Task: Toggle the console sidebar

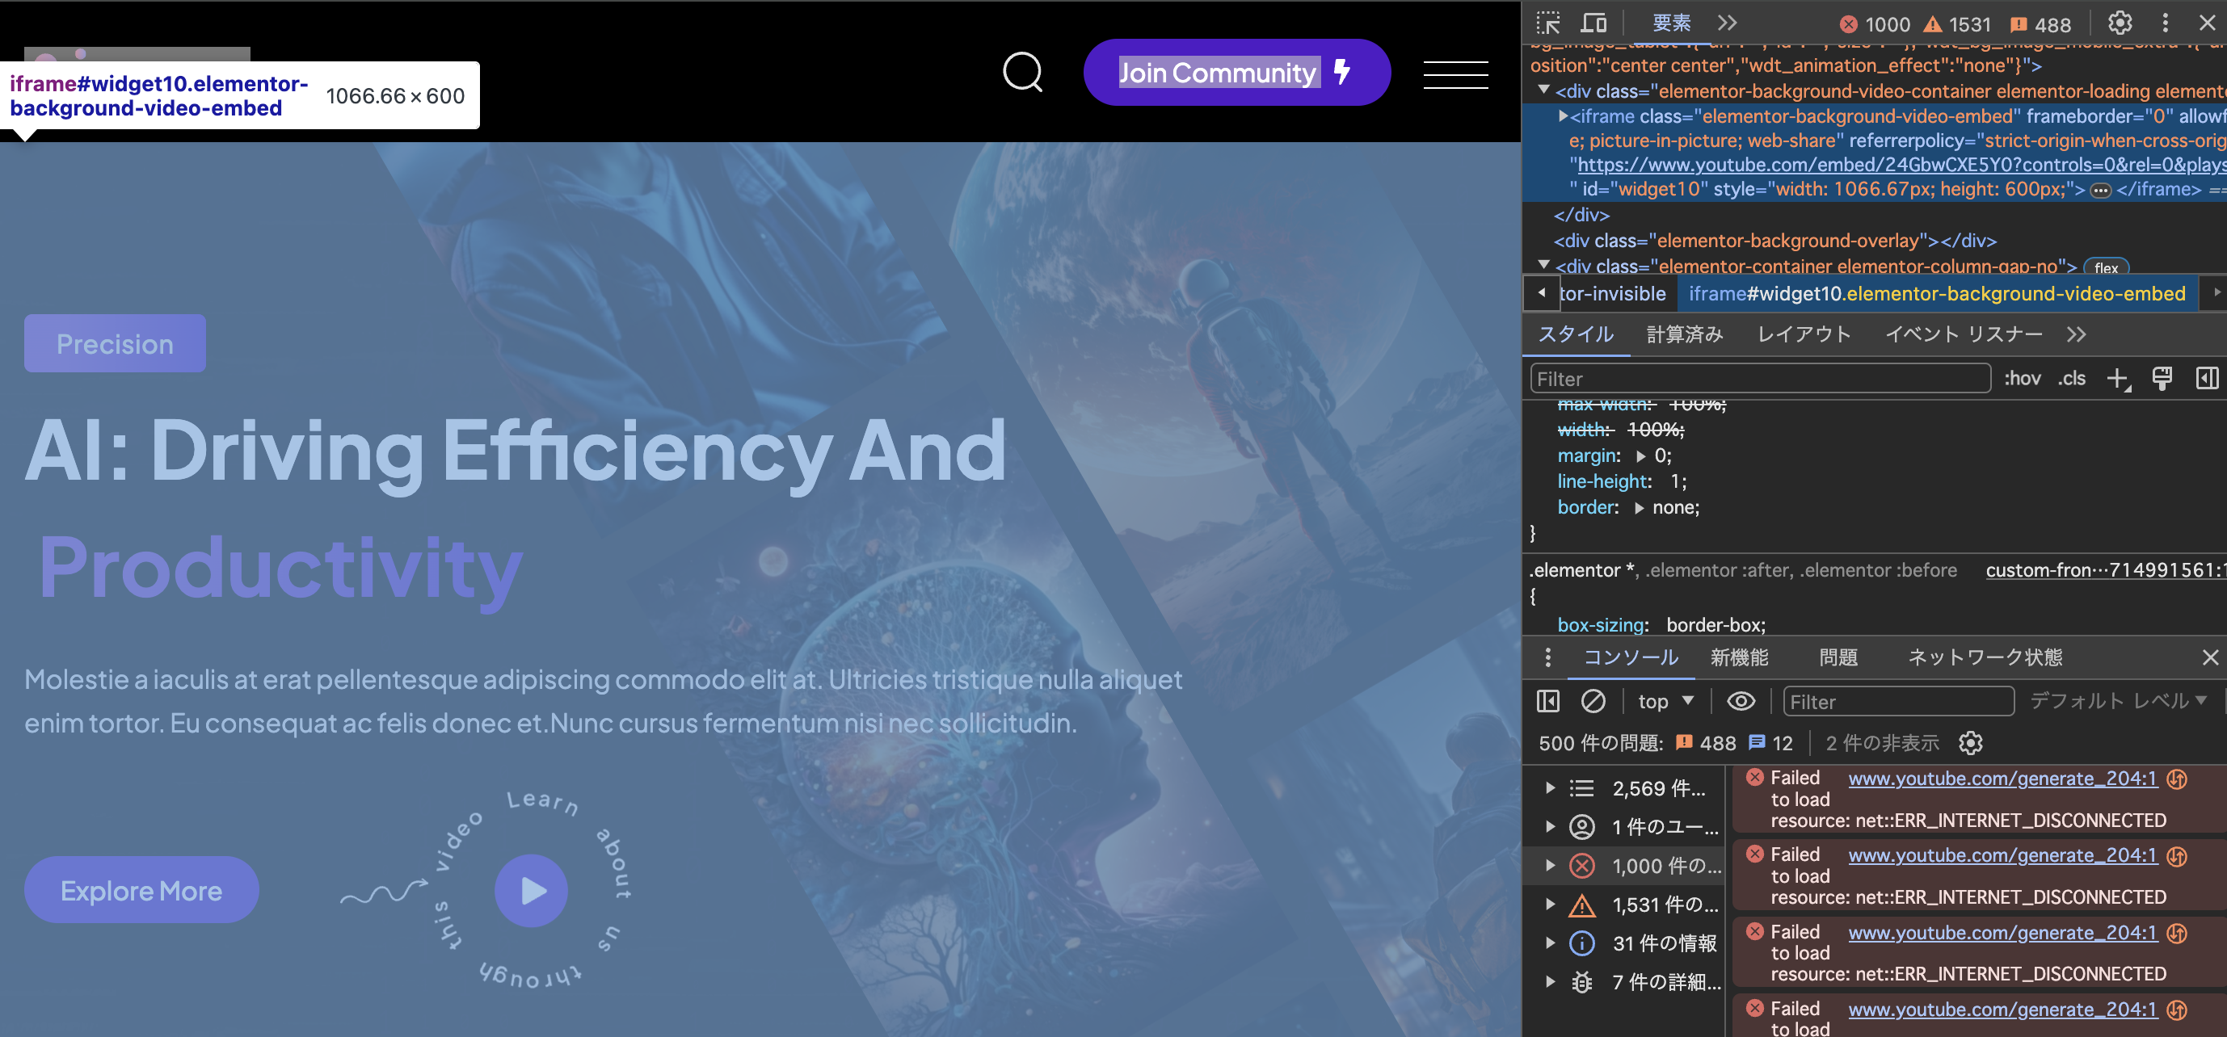Action: [1547, 702]
